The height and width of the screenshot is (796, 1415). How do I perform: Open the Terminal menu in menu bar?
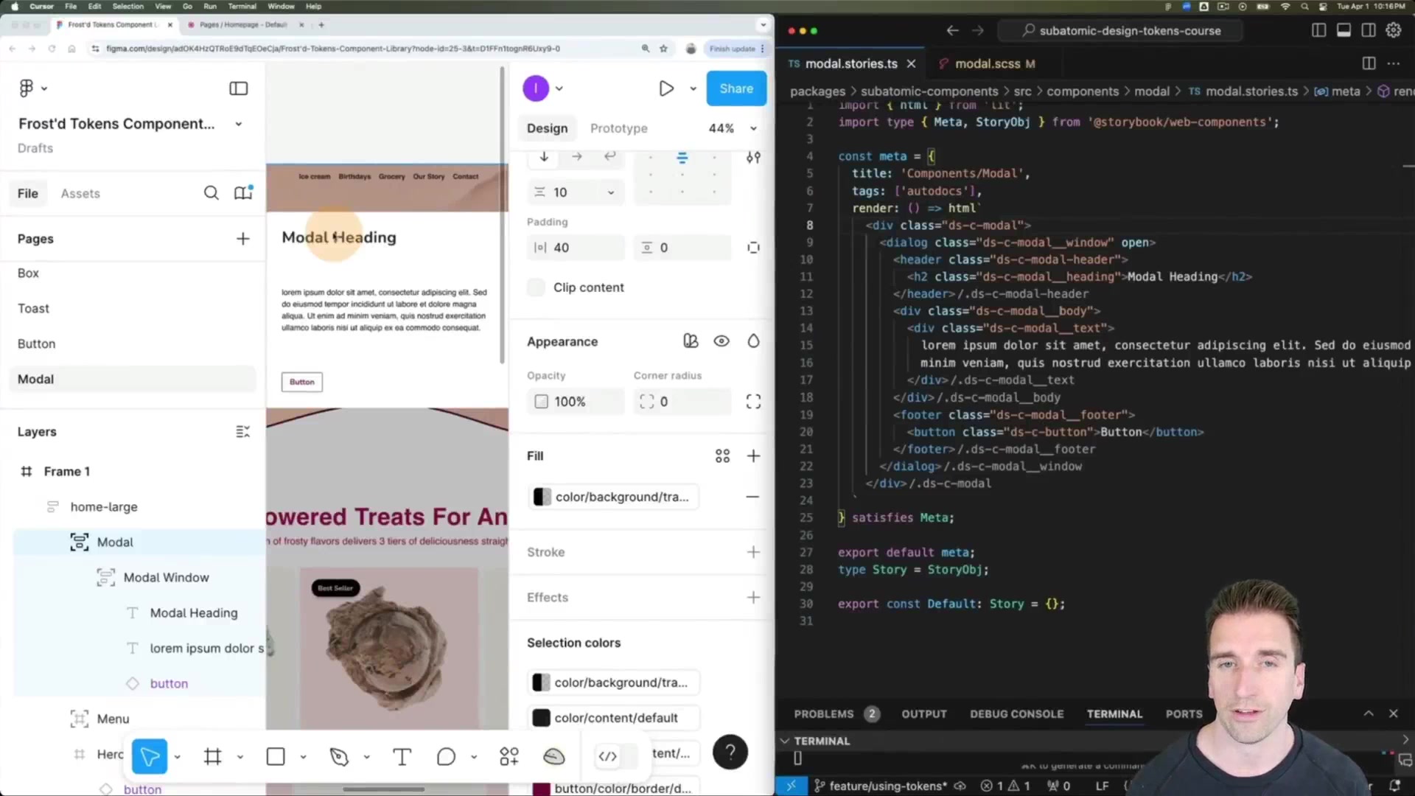pyautogui.click(x=242, y=6)
